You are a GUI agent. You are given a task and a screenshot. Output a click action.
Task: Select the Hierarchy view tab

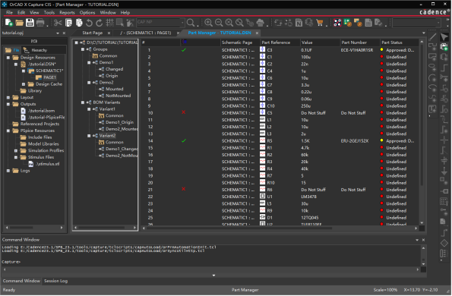coord(36,50)
